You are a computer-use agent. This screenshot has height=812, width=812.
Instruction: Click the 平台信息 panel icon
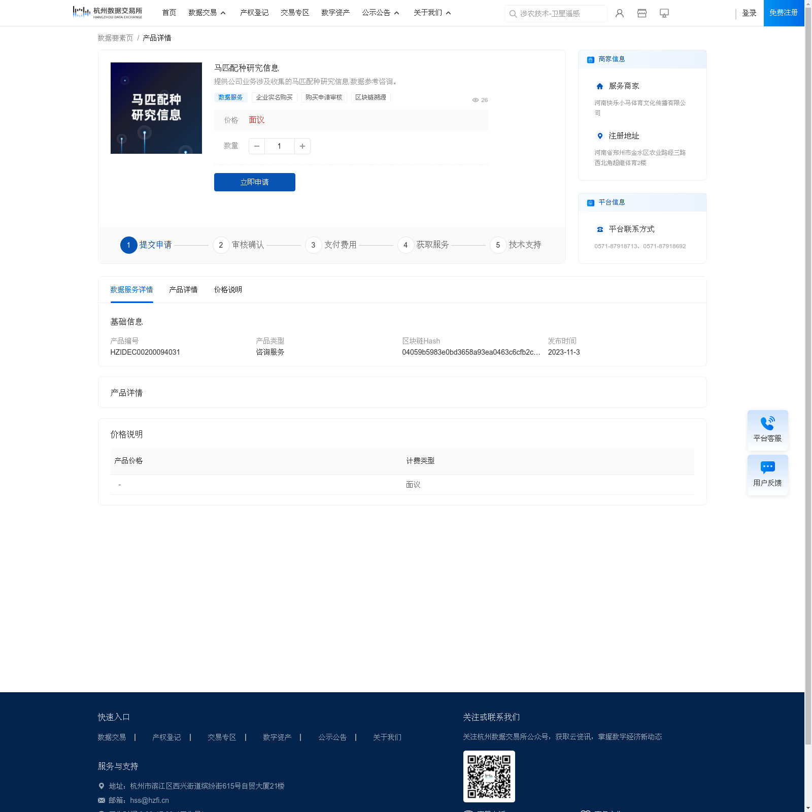(591, 203)
